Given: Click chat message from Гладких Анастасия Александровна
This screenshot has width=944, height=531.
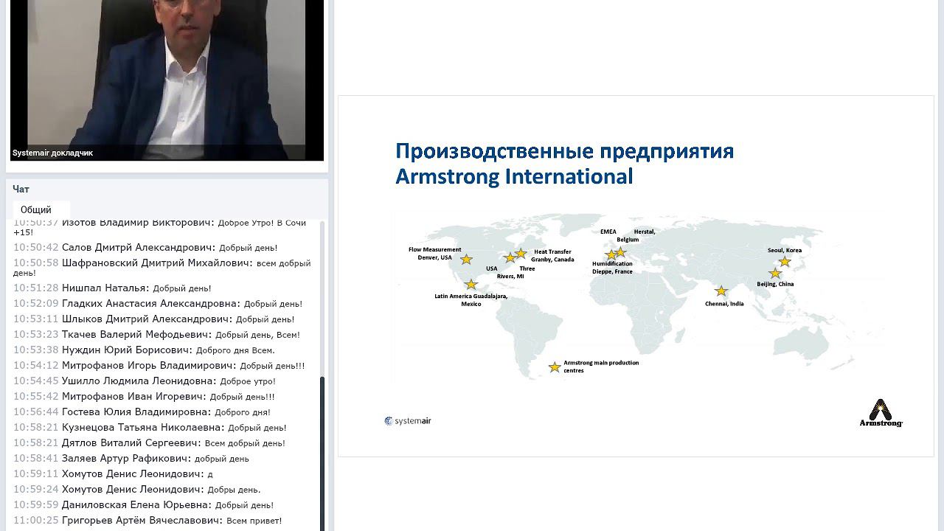Looking at the screenshot, I should tap(158, 304).
